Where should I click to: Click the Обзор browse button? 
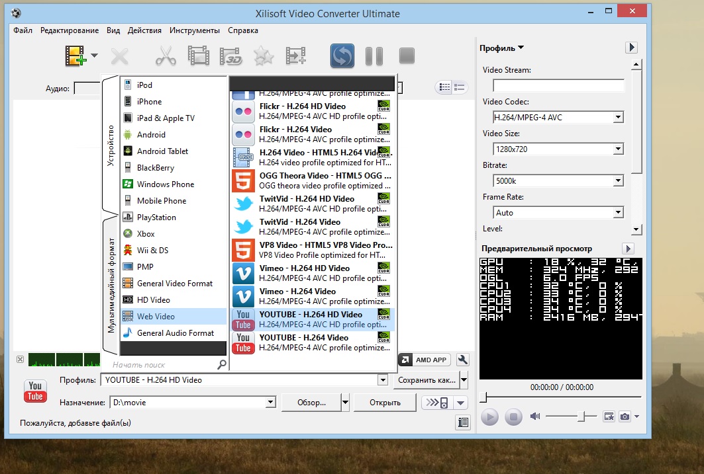tap(311, 403)
